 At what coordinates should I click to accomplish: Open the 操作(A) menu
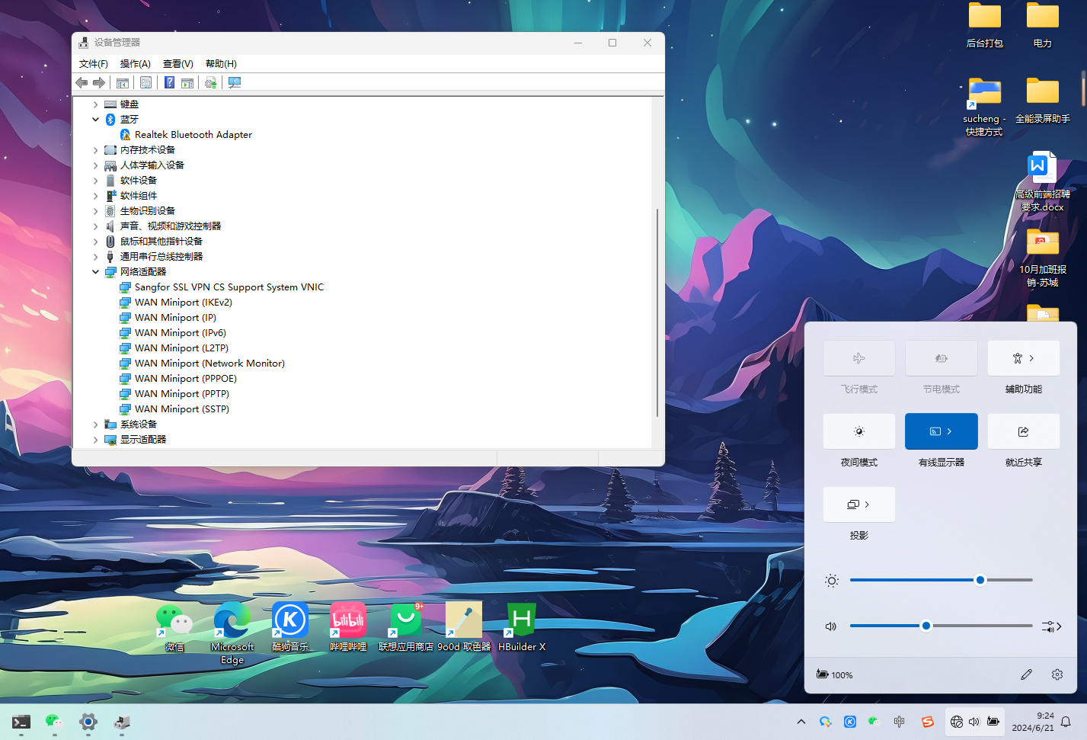tap(136, 64)
